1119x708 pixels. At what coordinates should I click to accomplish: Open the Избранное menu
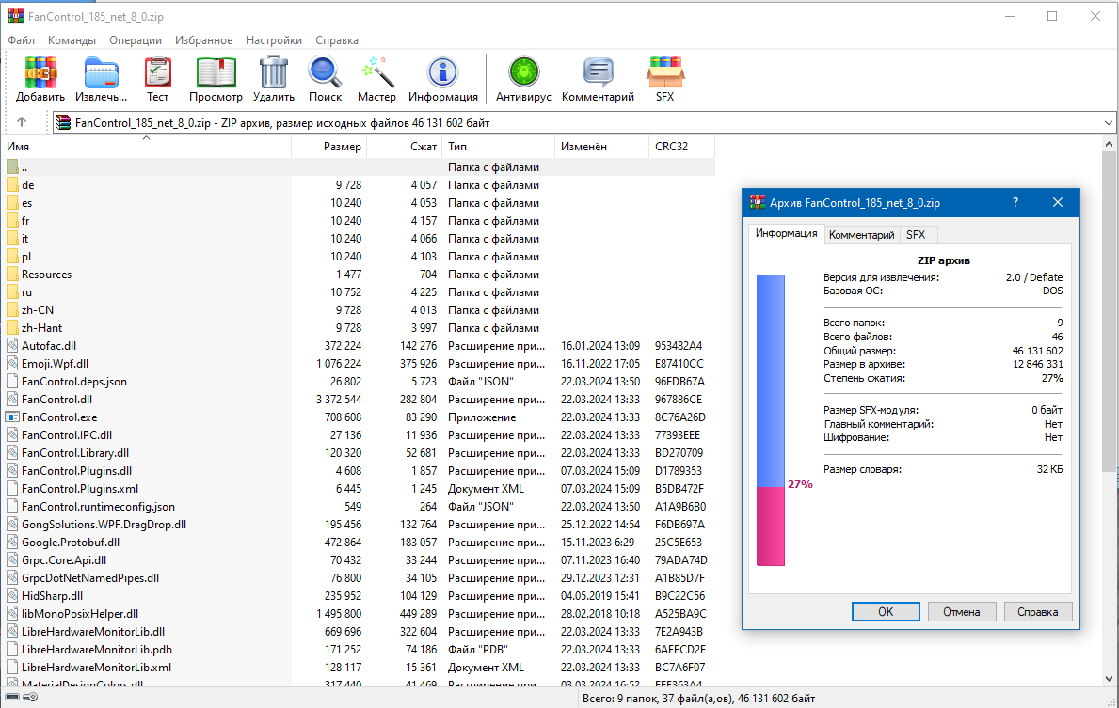click(203, 39)
